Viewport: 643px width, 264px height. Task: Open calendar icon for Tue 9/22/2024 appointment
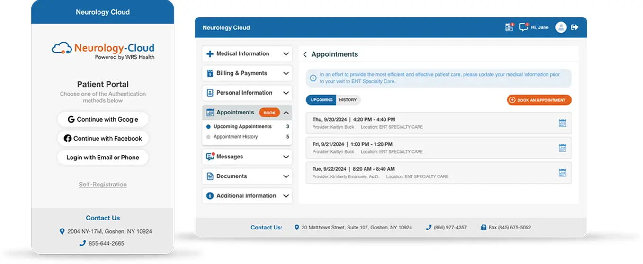tap(563, 173)
